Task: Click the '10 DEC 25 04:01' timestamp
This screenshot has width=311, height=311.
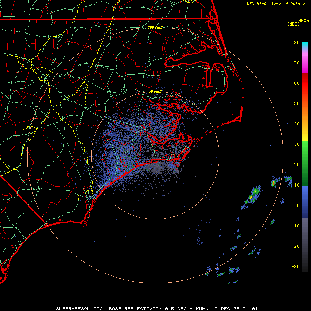Action: click(235, 309)
